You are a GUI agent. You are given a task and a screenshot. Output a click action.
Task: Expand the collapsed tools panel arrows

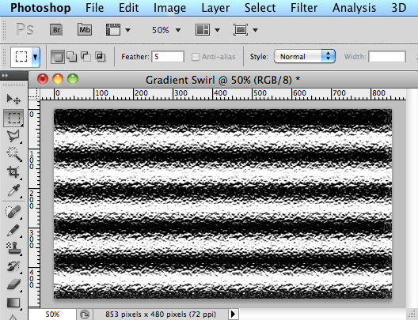5,76
